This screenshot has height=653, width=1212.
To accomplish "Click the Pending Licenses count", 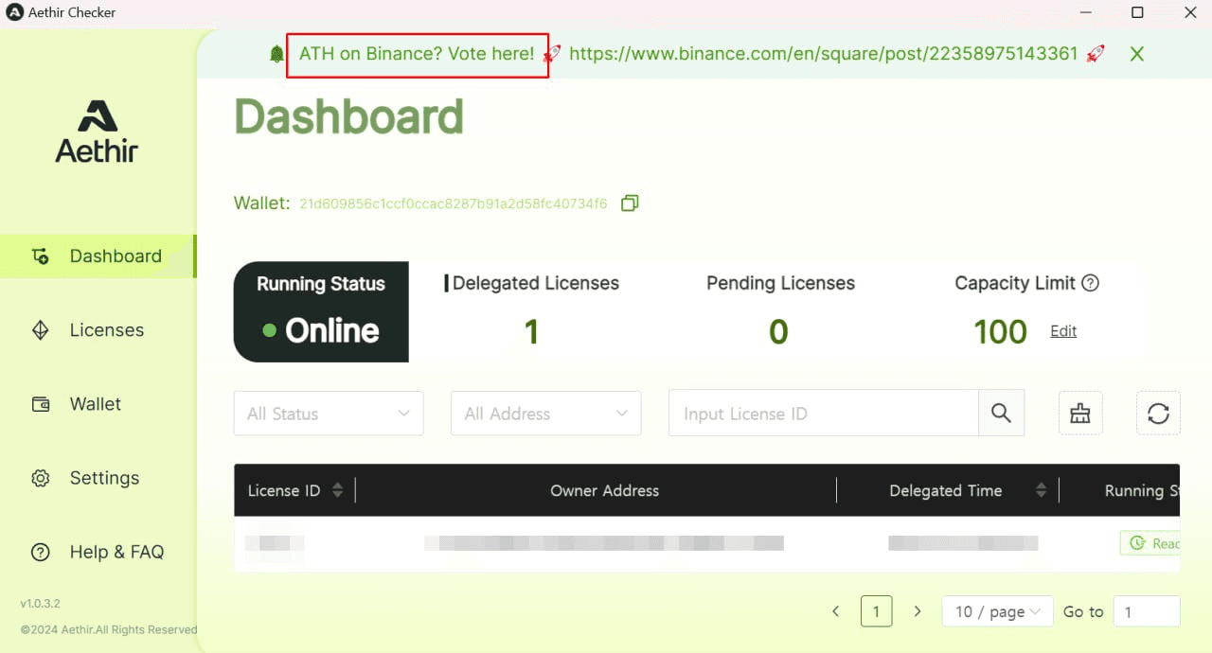I will pos(778,331).
